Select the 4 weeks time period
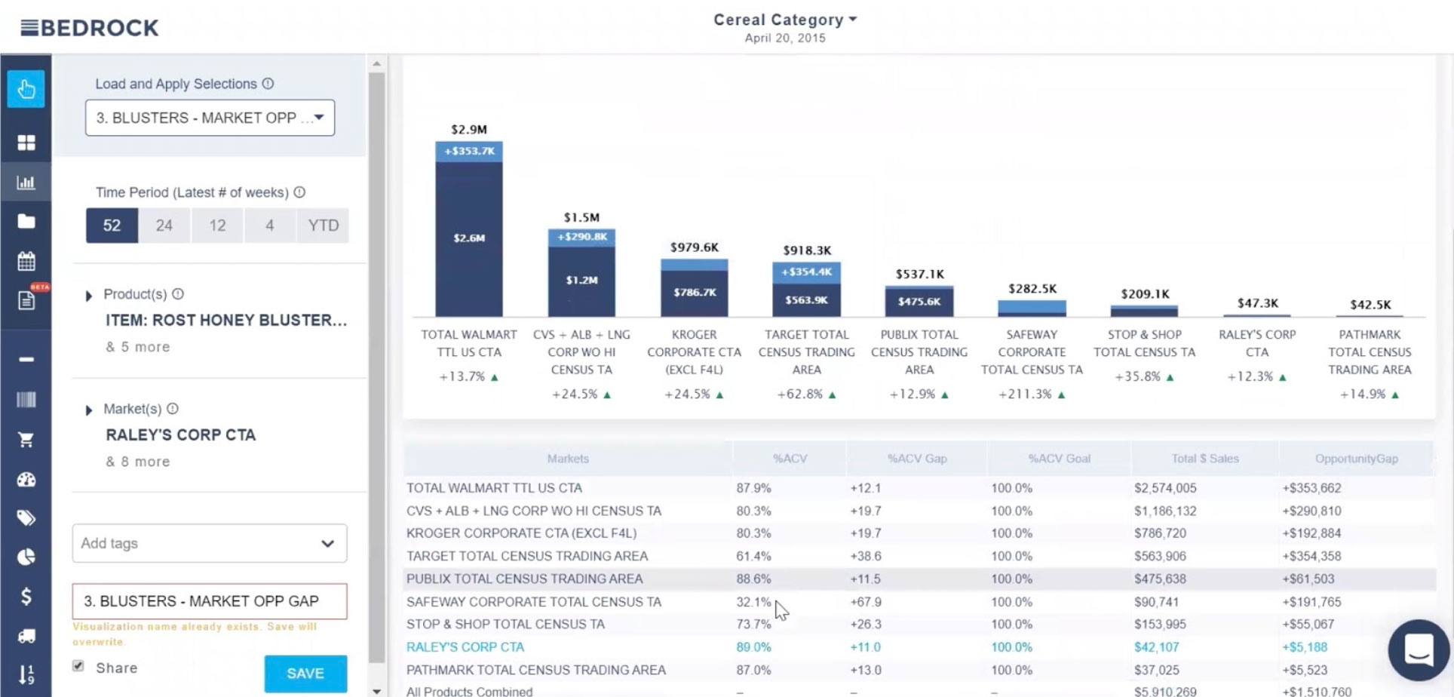 point(269,226)
